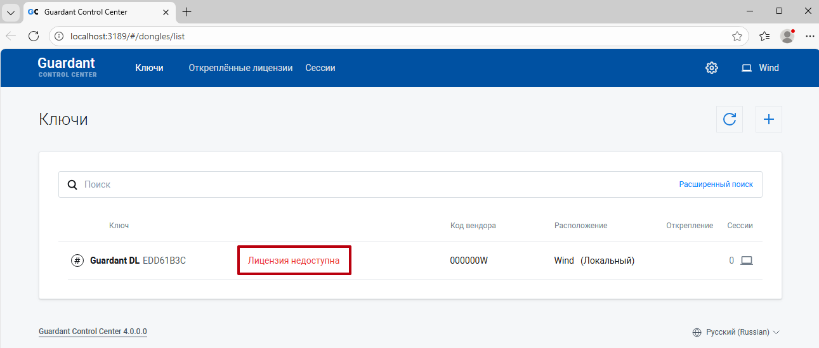Viewport: 819px width, 348px height.
Task: Click the hash icon beside Guardant DL
Action: 77,261
